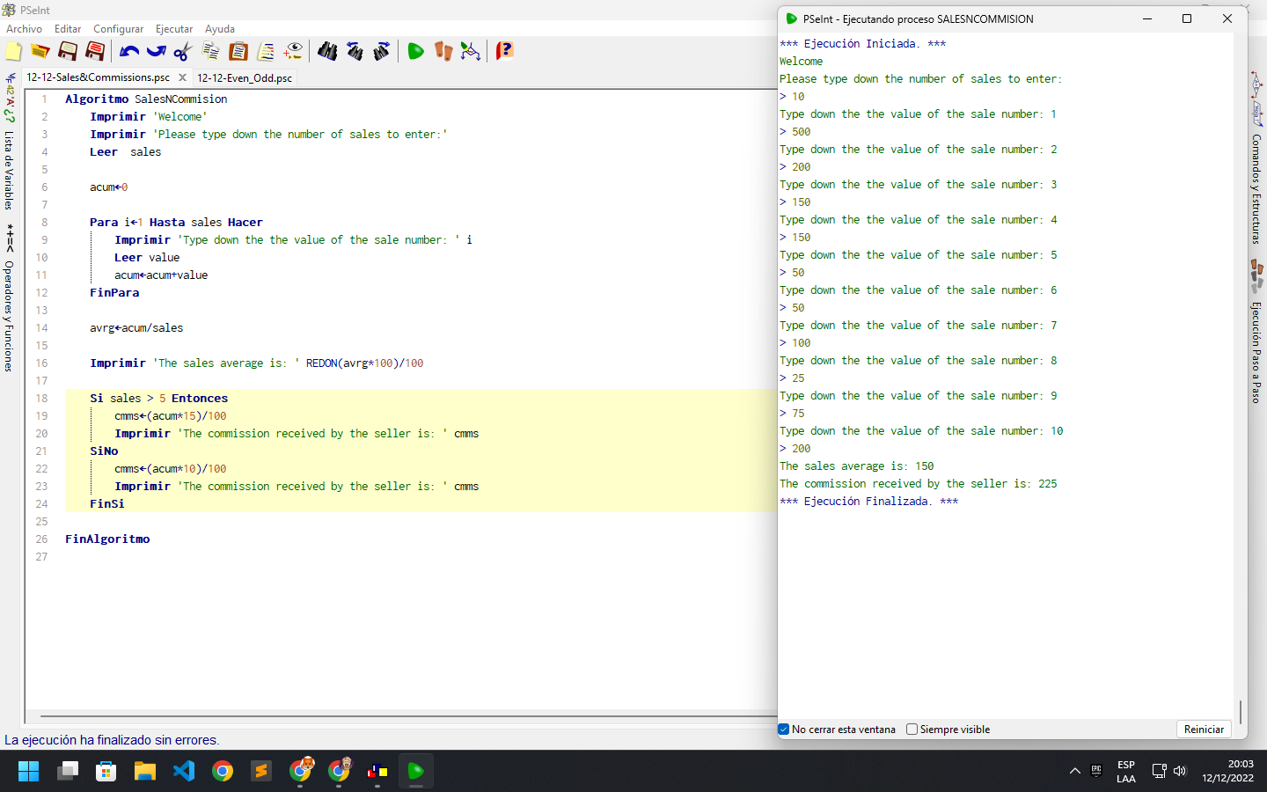1267x792 pixels.
Task: Open the Operadores y Funciones side panel
Action: 9,297
